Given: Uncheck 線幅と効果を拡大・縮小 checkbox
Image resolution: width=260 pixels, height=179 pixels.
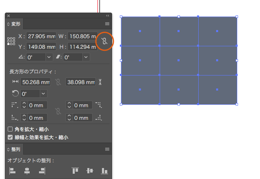Looking at the screenshot, I should (x=10, y=137).
